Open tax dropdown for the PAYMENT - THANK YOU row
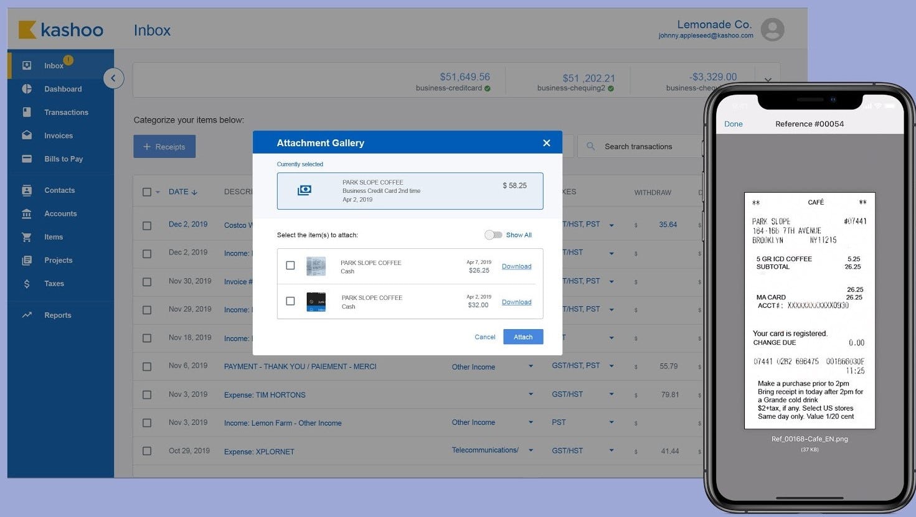Screen dimensions: 916x517 coord(611,366)
